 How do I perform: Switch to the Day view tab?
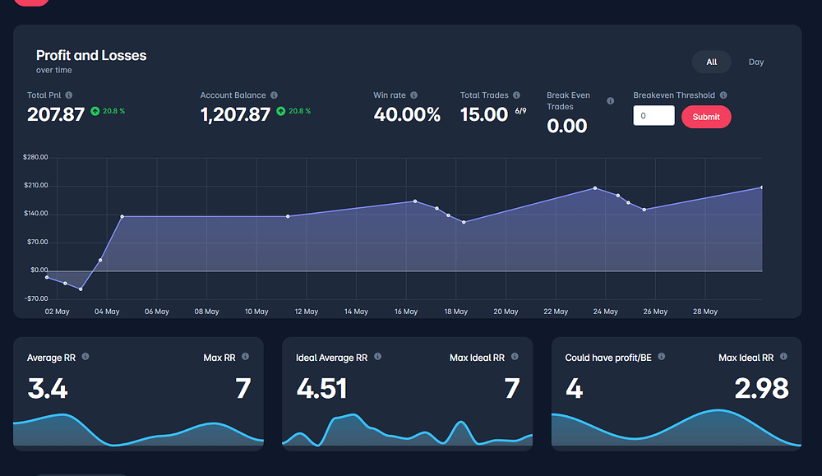(756, 62)
